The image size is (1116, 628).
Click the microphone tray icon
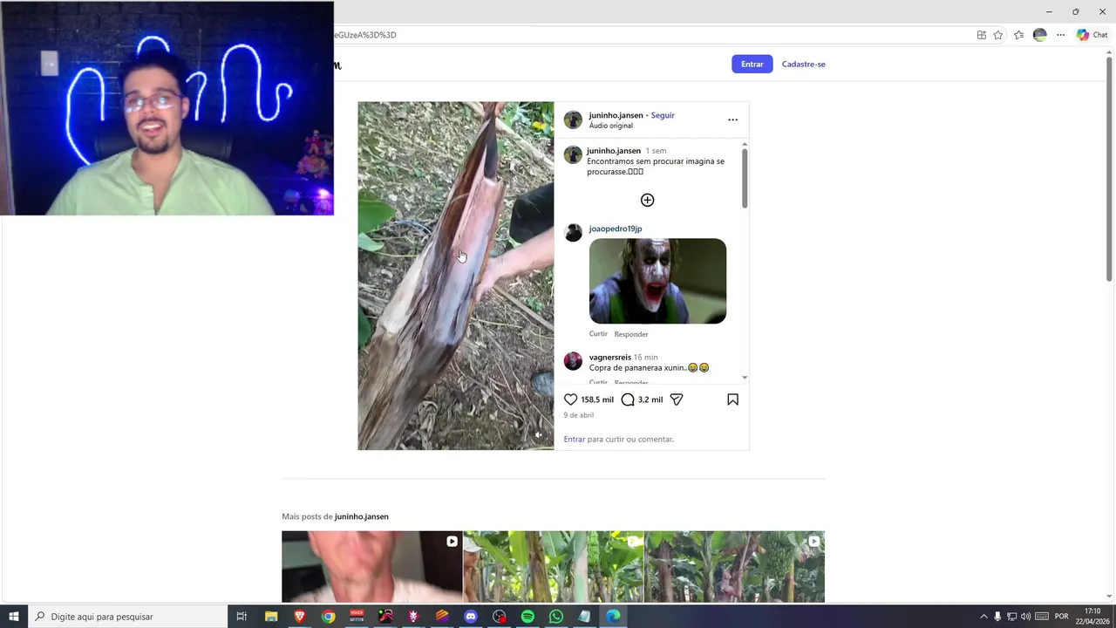pos(997,616)
